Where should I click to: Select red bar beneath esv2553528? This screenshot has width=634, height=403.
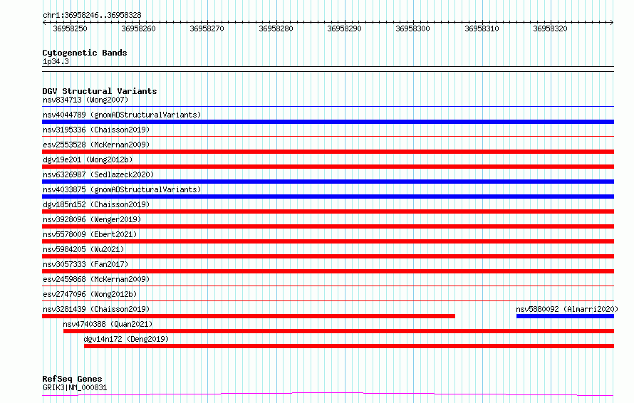328,152
